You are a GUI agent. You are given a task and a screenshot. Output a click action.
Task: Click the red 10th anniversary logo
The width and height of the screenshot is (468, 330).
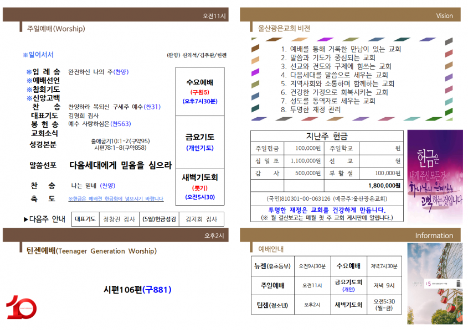(21, 307)
